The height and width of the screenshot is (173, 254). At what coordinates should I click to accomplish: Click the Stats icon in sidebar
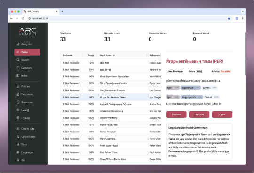(x=18, y=144)
